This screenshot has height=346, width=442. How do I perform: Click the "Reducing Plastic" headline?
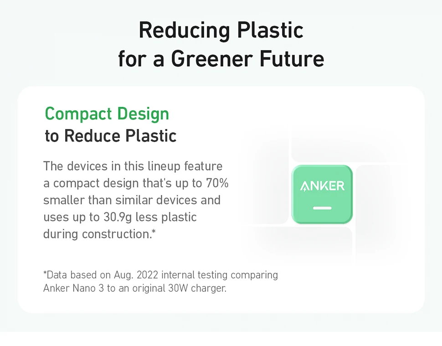[x=221, y=30]
